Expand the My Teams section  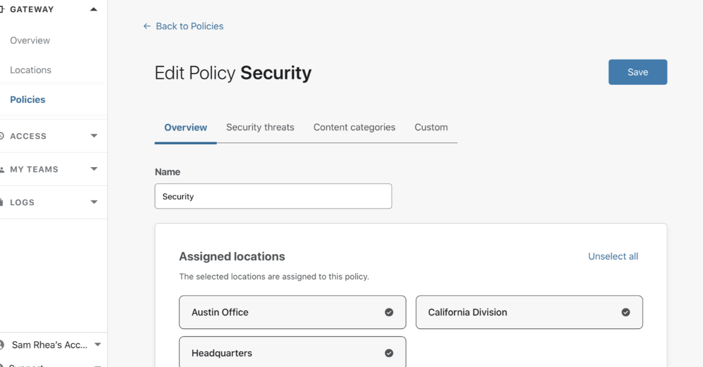click(94, 169)
